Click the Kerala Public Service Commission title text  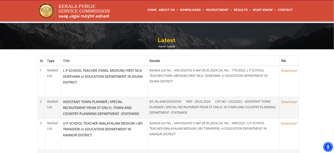point(84,9)
